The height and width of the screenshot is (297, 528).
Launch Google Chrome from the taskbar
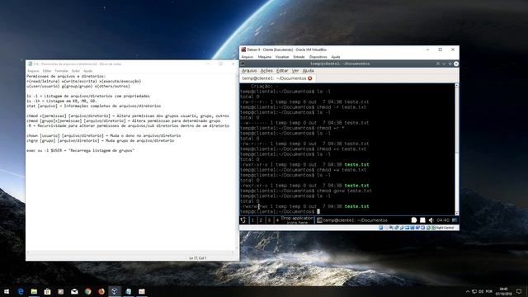click(x=88, y=291)
